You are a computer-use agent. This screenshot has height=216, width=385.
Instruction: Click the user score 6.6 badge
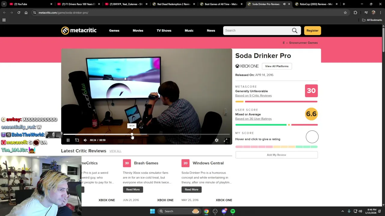(x=311, y=114)
